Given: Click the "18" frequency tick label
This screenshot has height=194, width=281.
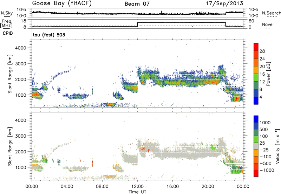Looking at the screenshot, I should pyautogui.click(x=24, y=21).
